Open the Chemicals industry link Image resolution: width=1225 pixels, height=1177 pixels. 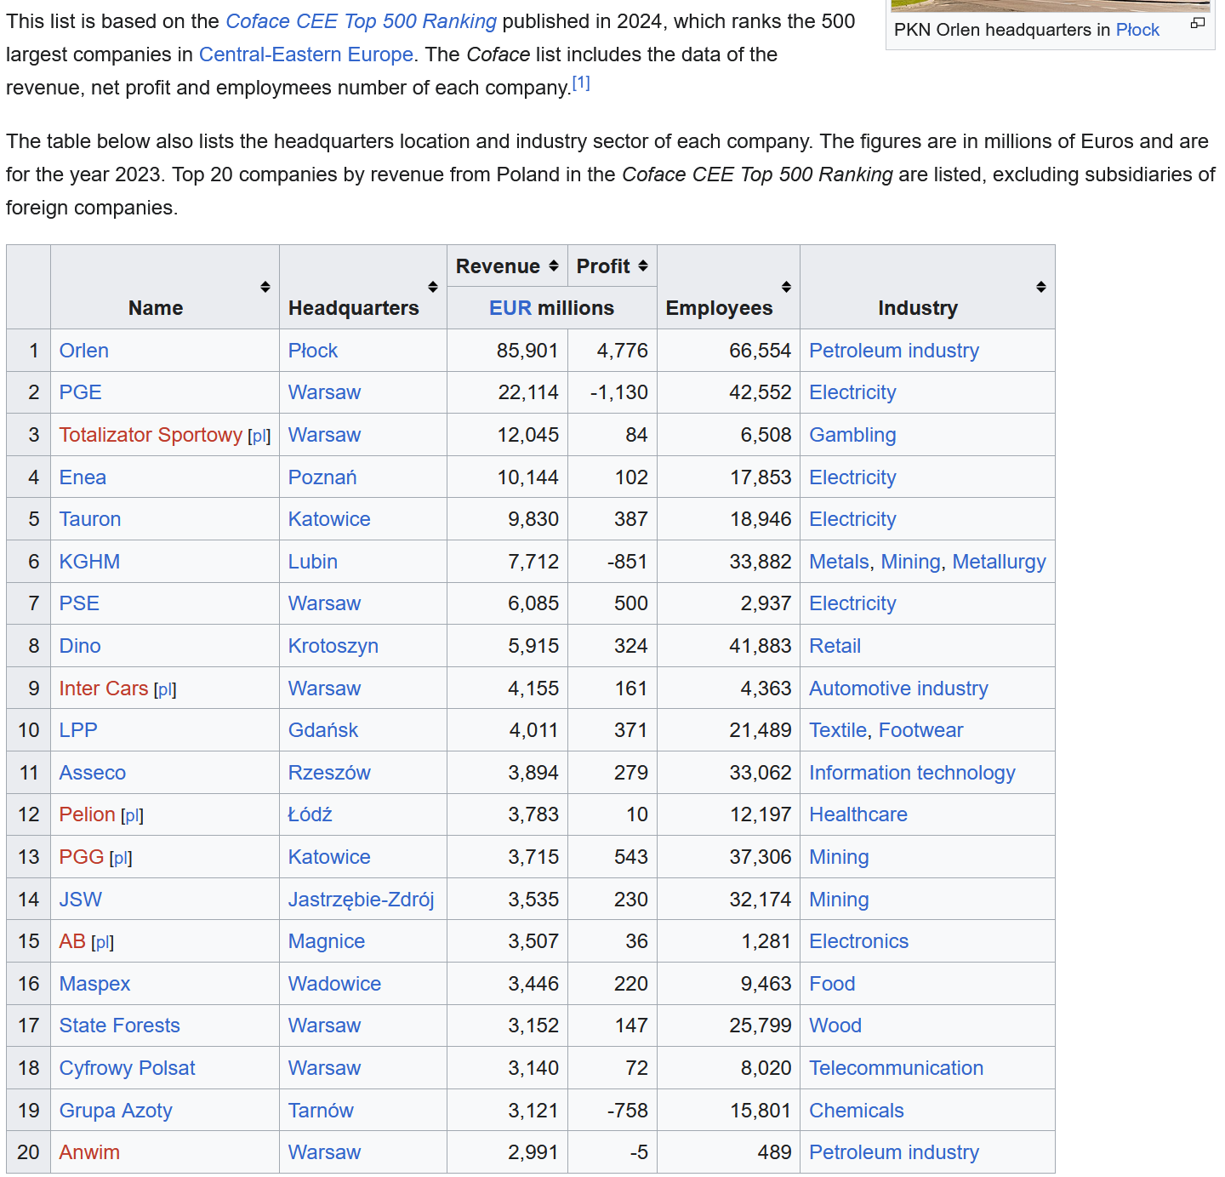[x=857, y=1111]
